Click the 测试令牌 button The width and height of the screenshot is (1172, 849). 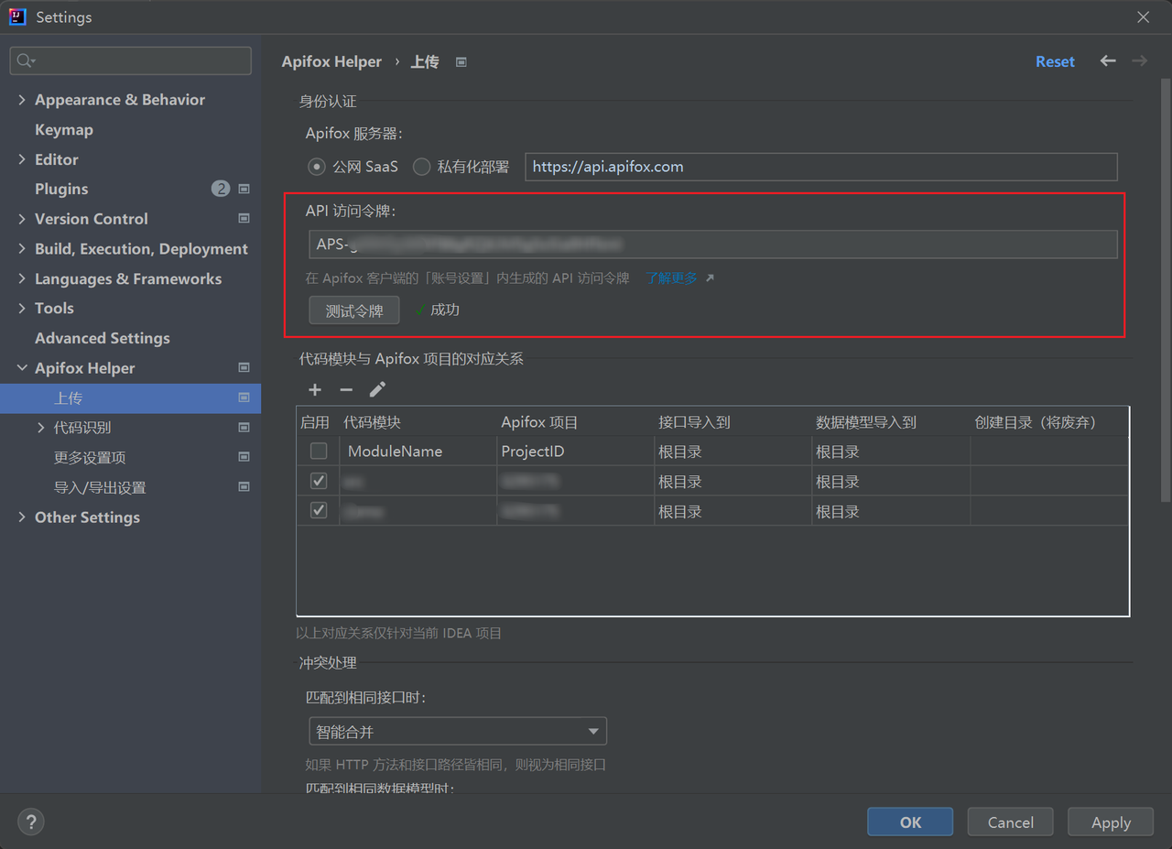(x=354, y=310)
